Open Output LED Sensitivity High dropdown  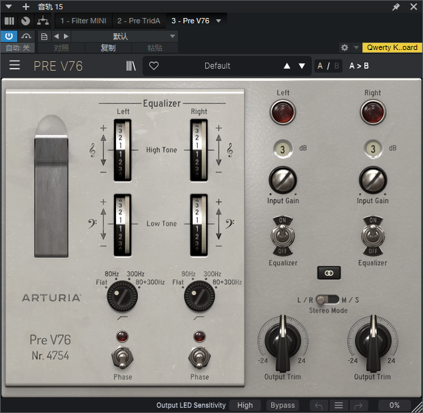(x=245, y=405)
